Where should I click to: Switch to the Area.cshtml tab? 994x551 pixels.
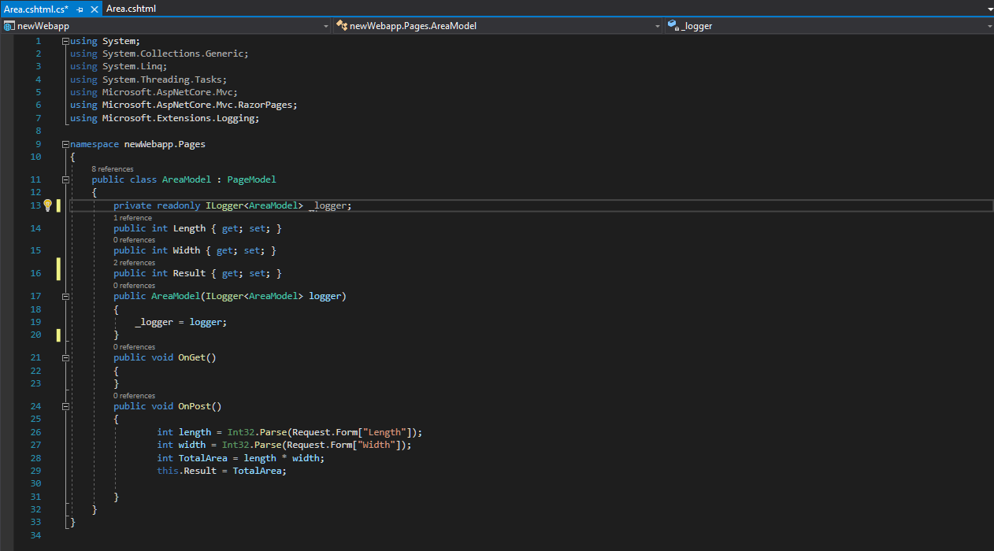(x=132, y=9)
